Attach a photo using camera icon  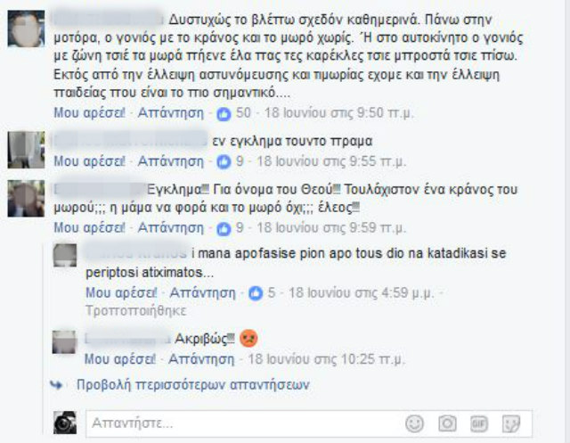447,423
